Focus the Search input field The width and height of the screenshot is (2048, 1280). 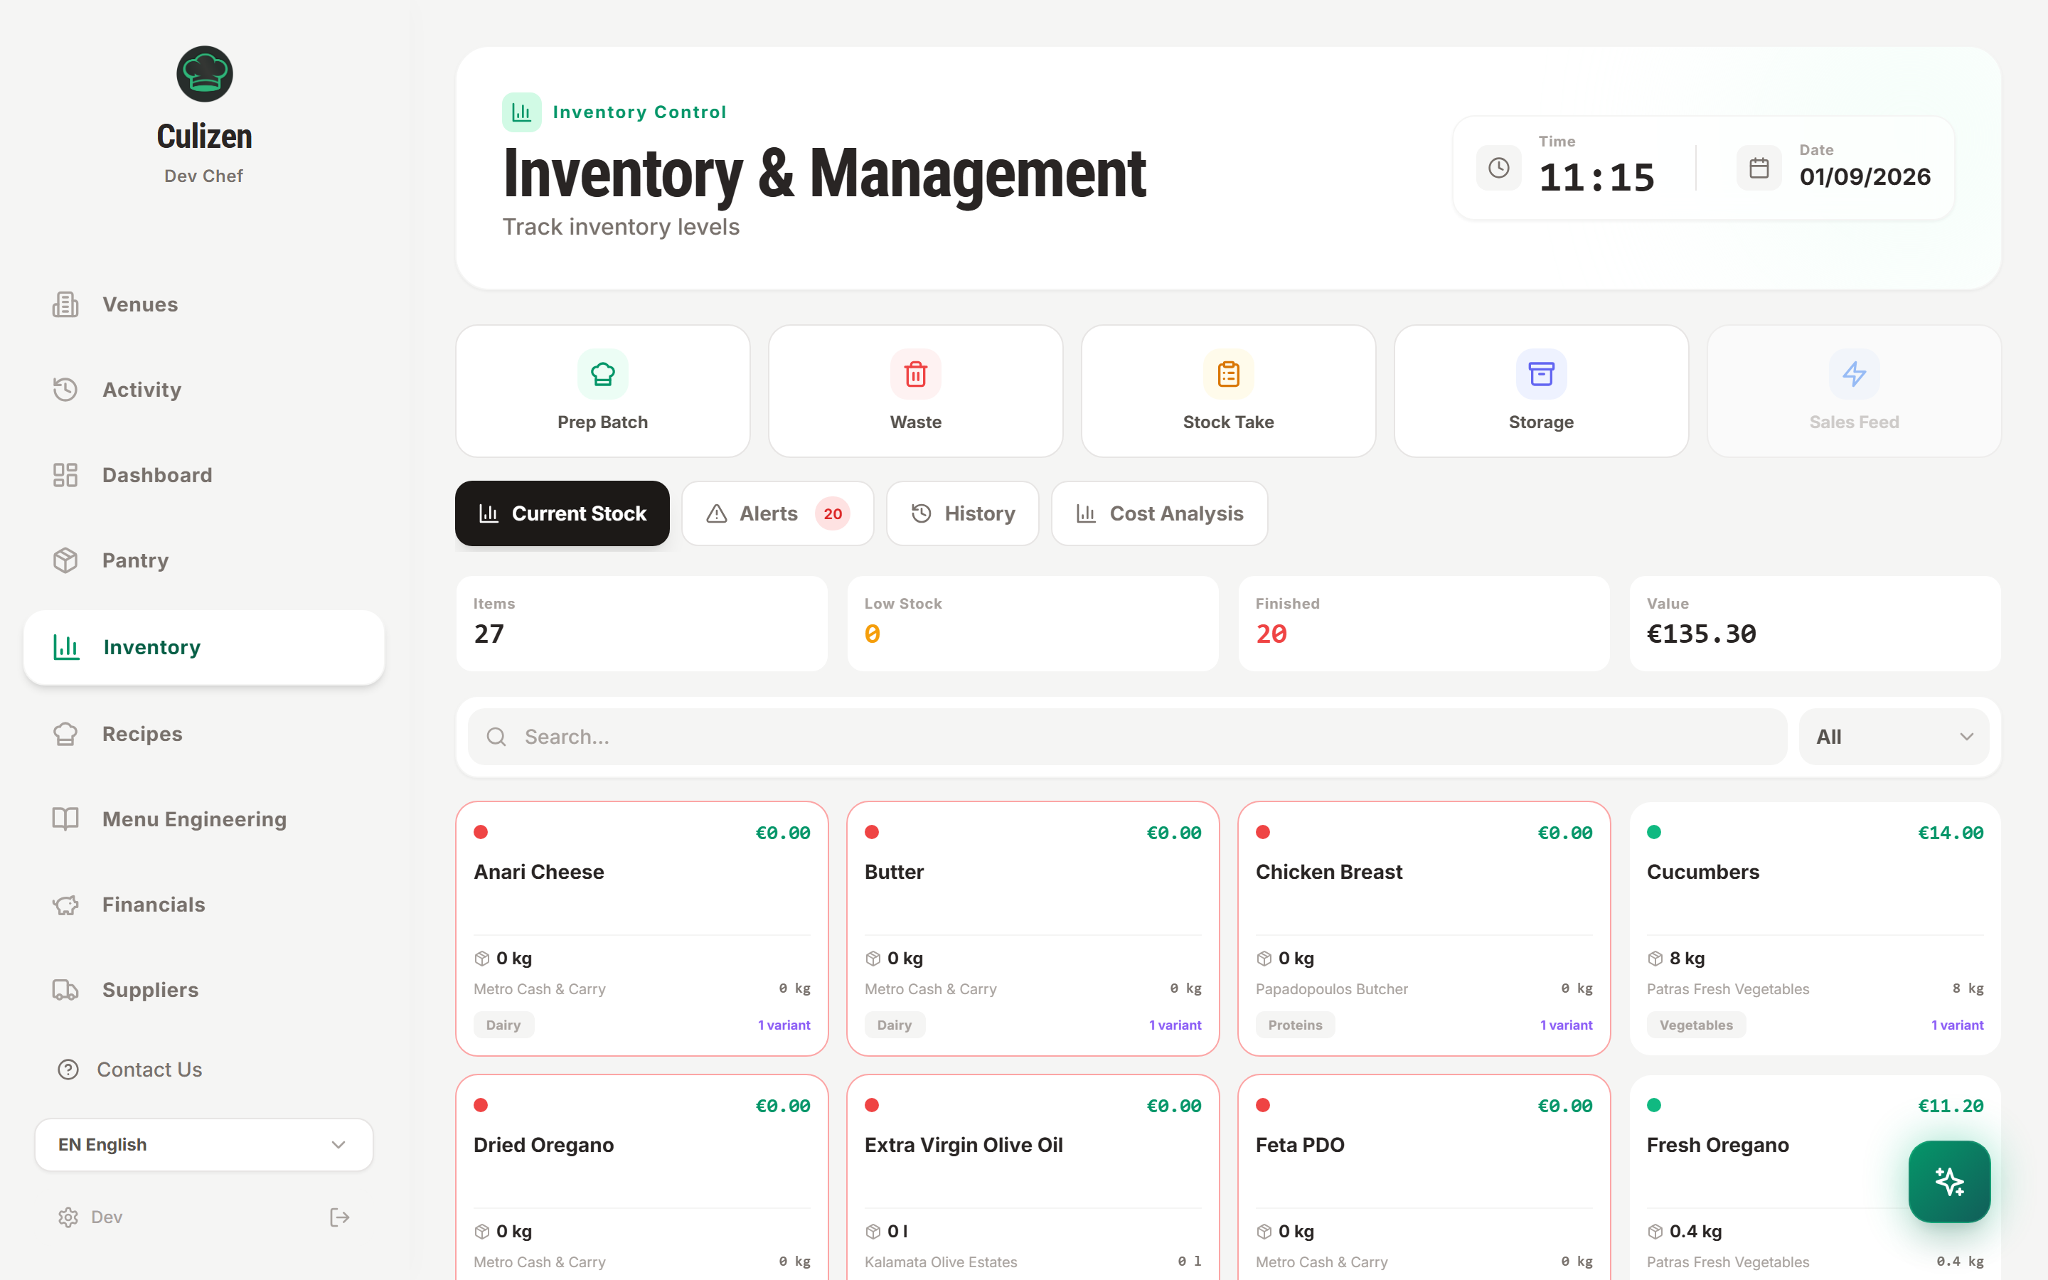click(1127, 737)
